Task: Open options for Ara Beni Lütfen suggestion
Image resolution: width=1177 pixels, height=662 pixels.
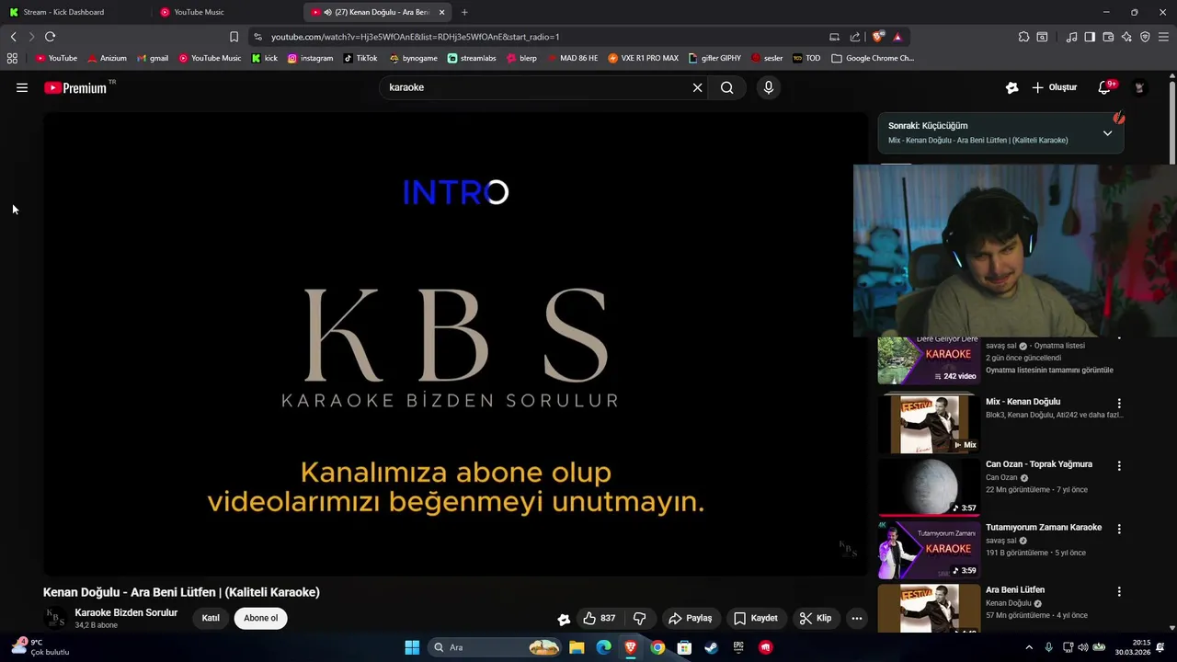Action: (1119, 591)
